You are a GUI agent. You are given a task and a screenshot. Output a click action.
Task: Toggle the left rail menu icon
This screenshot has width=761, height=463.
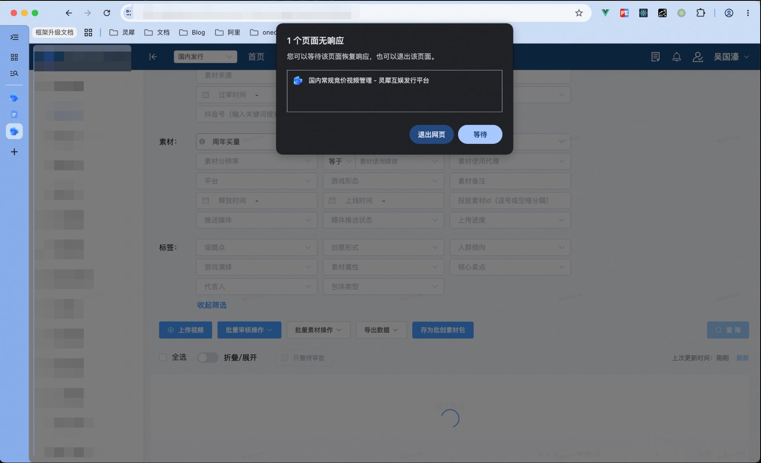14,38
